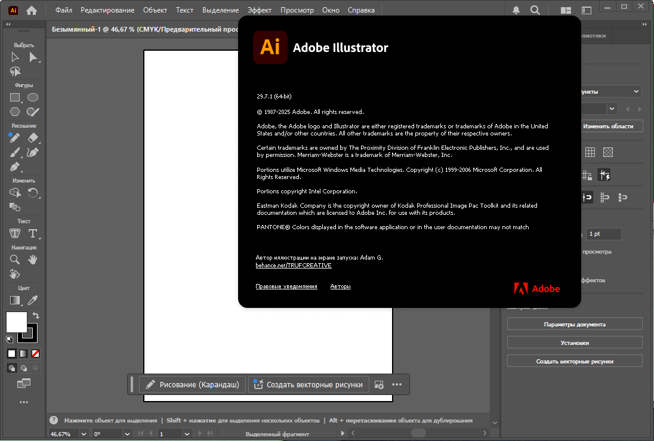Select the Selection (black arrow) tool
This screenshot has width=654, height=441.
[15, 57]
